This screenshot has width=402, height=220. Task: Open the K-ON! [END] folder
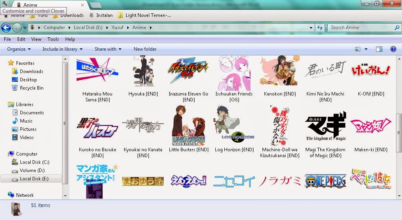371,79
